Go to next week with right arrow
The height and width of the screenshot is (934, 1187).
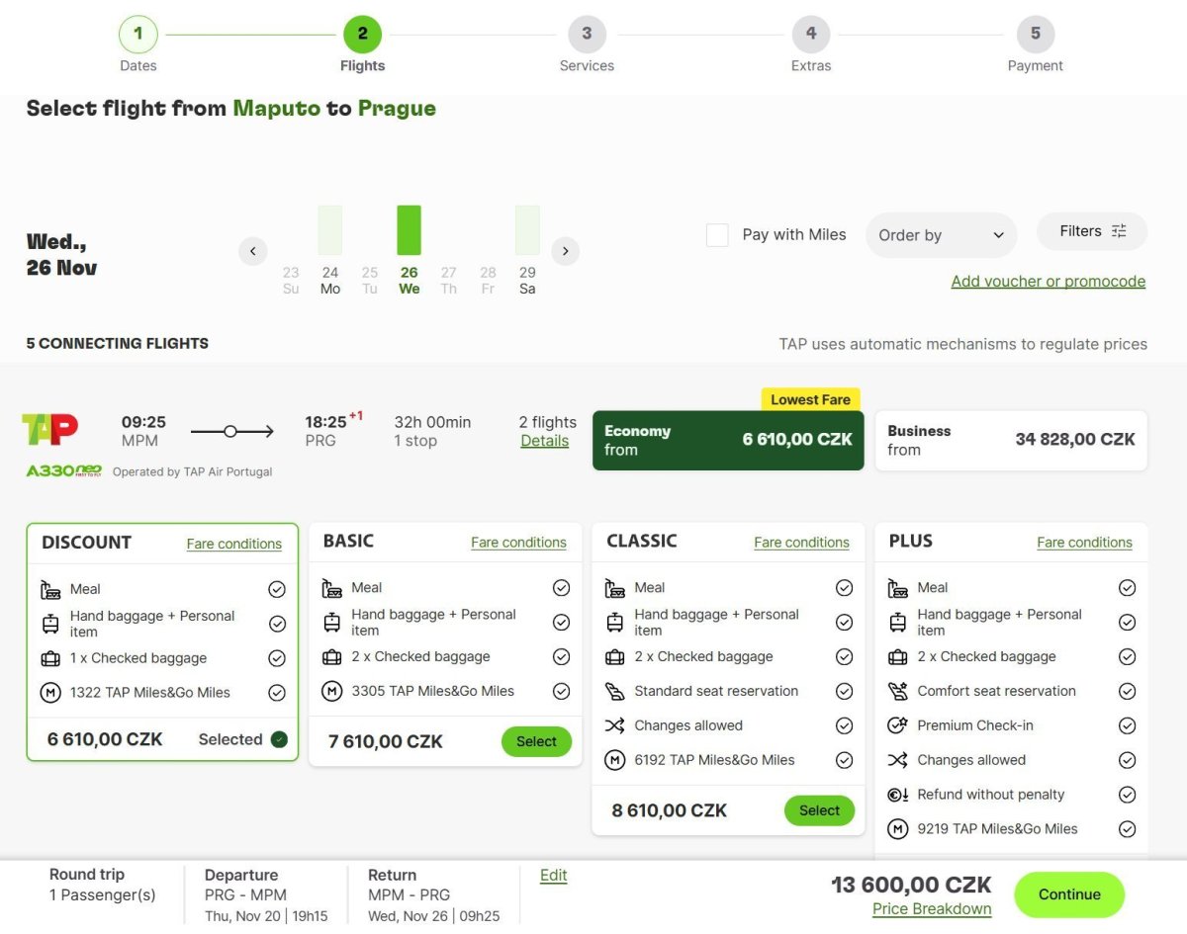coord(565,251)
